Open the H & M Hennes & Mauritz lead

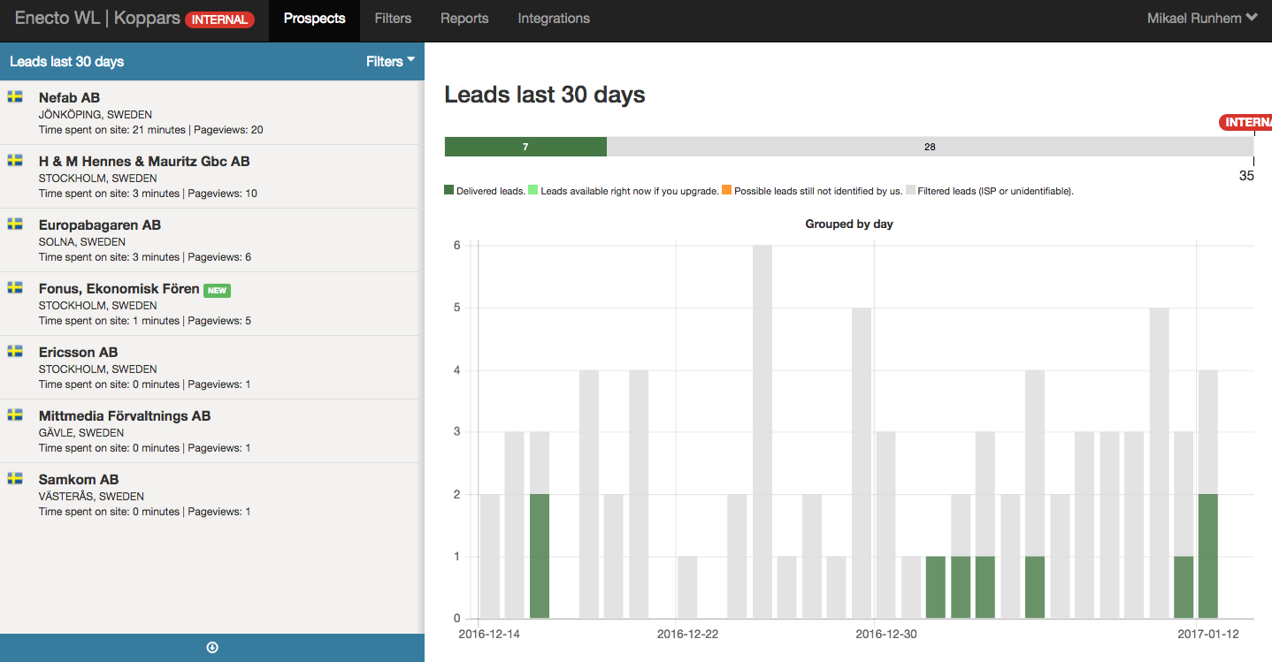(x=144, y=162)
